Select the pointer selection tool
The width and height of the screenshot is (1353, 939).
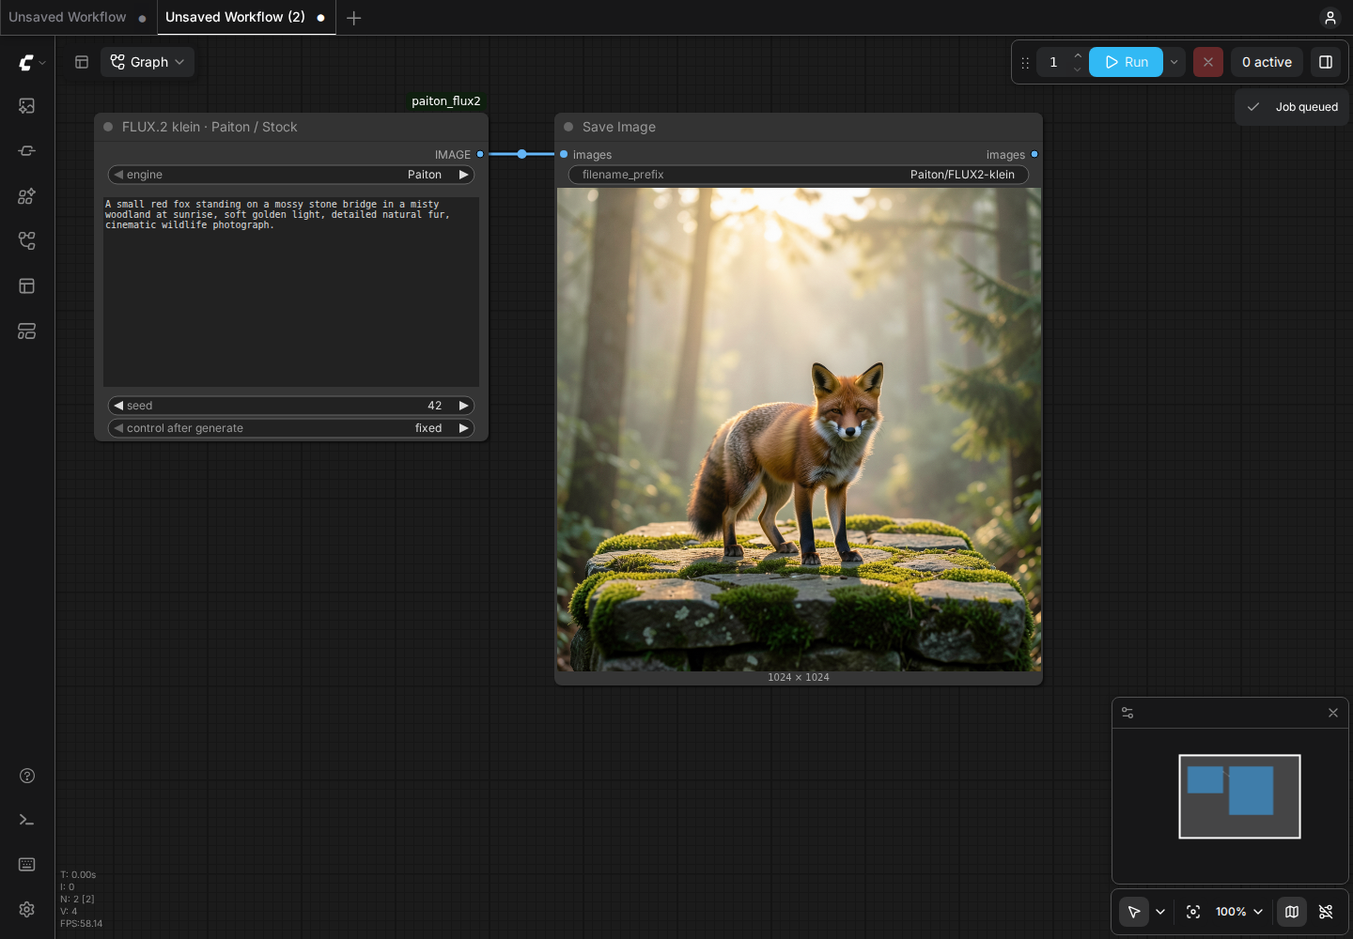tap(1134, 912)
